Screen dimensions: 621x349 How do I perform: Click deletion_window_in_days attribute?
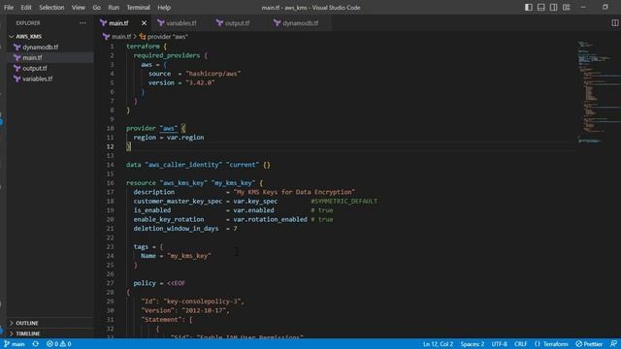[176, 229]
